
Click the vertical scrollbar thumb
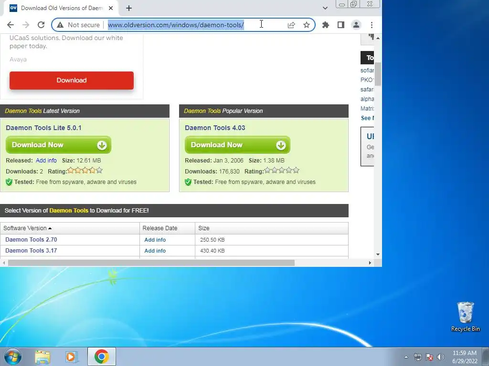tap(378, 74)
